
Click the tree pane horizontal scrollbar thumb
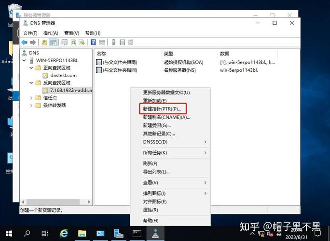click(53, 202)
